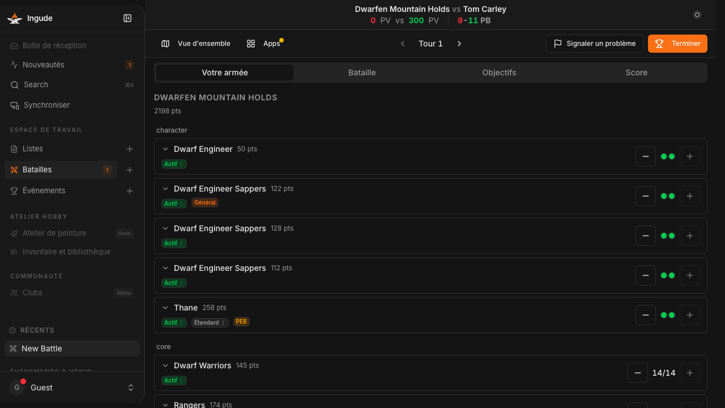Click the Thane wound dots
The height and width of the screenshot is (408, 725).
[668, 315]
